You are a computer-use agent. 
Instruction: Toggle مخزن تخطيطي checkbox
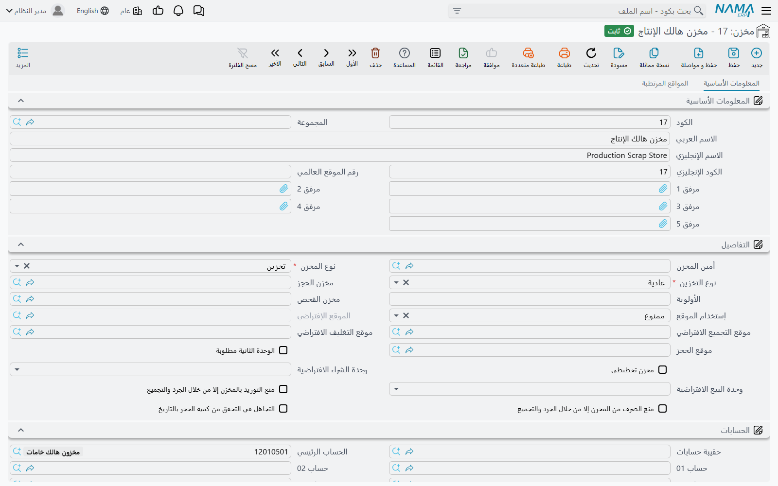(x=662, y=370)
